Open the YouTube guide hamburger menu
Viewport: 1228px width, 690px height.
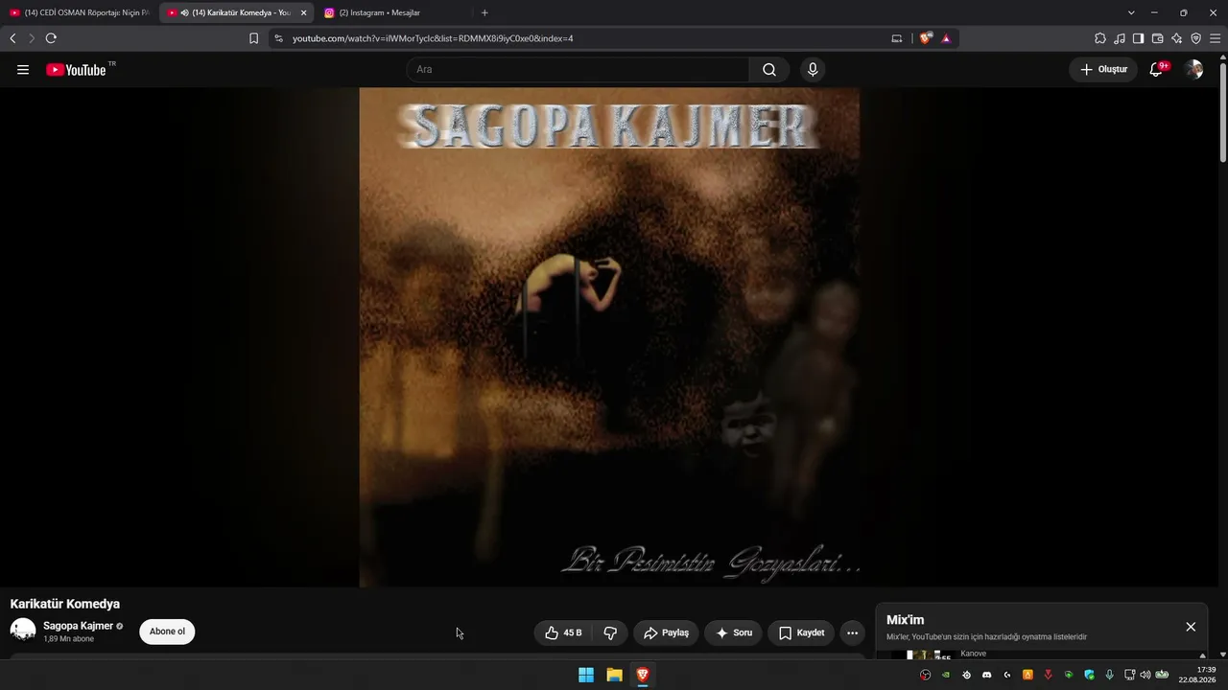pyautogui.click(x=23, y=69)
